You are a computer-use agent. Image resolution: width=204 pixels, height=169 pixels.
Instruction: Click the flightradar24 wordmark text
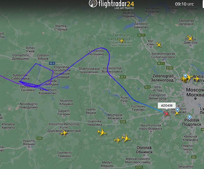coord(116,4)
